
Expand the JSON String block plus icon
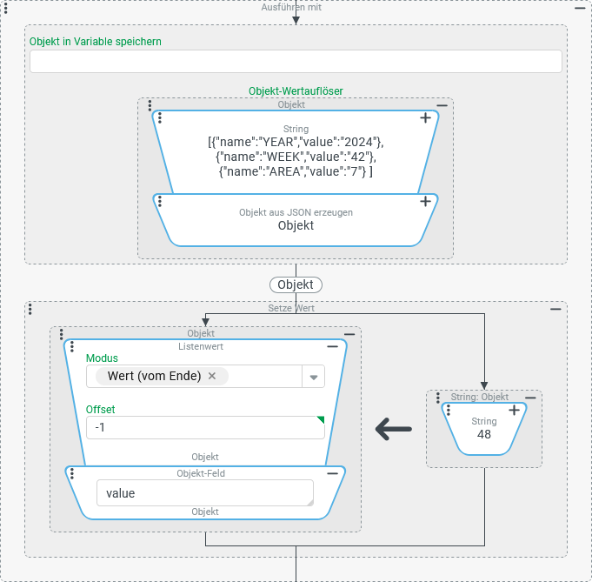(x=425, y=118)
